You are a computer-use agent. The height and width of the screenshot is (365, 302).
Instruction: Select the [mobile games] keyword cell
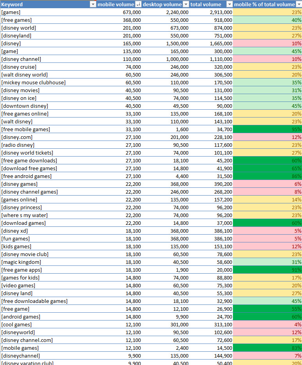tap(48, 348)
